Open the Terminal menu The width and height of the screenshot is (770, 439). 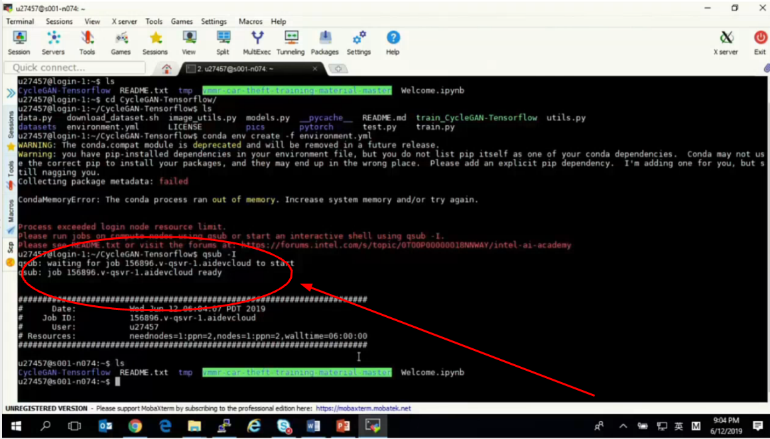[x=20, y=22]
